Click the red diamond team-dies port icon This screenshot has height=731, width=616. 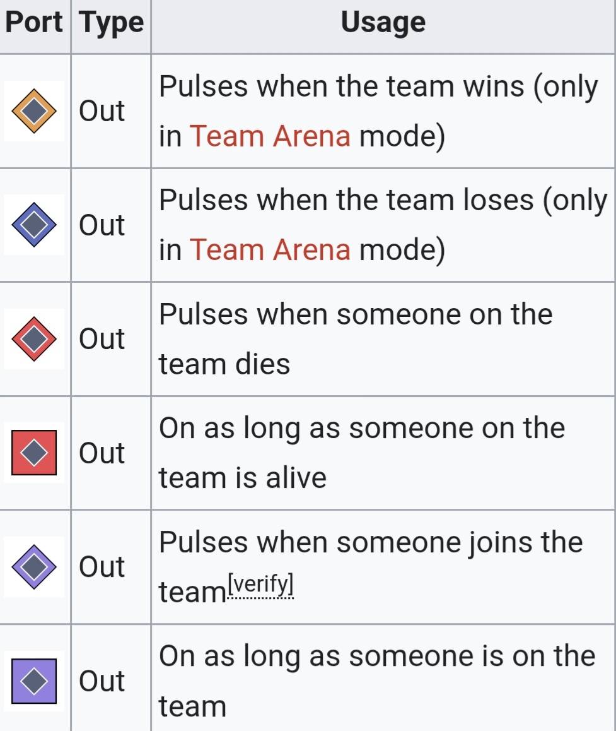[x=34, y=339]
